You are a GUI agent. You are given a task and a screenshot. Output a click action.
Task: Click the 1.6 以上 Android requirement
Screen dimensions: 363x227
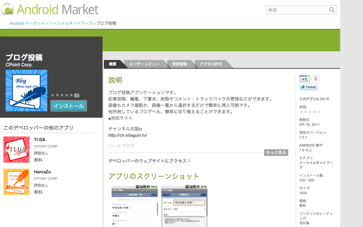pos(306,150)
